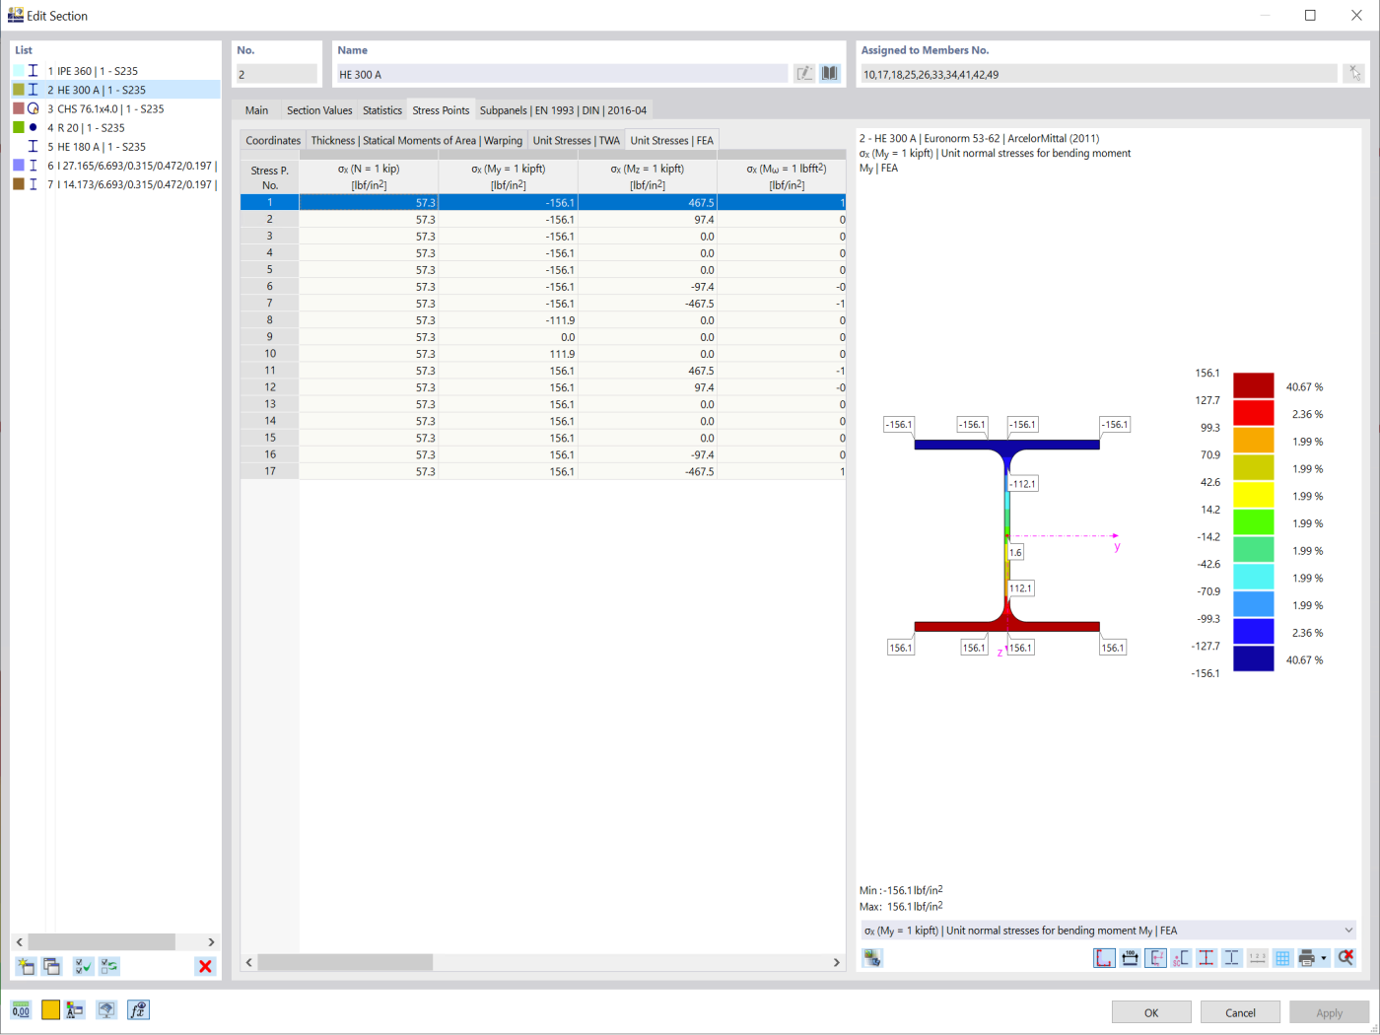The height and width of the screenshot is (1035, 1380).
Task: Click the σx (Mz = 1 kipft) column header
Action: [x=648, y=176]
